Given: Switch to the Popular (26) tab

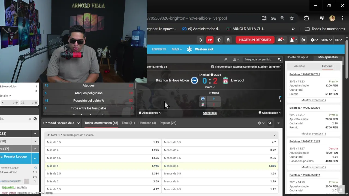Looking at the screenshot, I should (x=168, y=123).
